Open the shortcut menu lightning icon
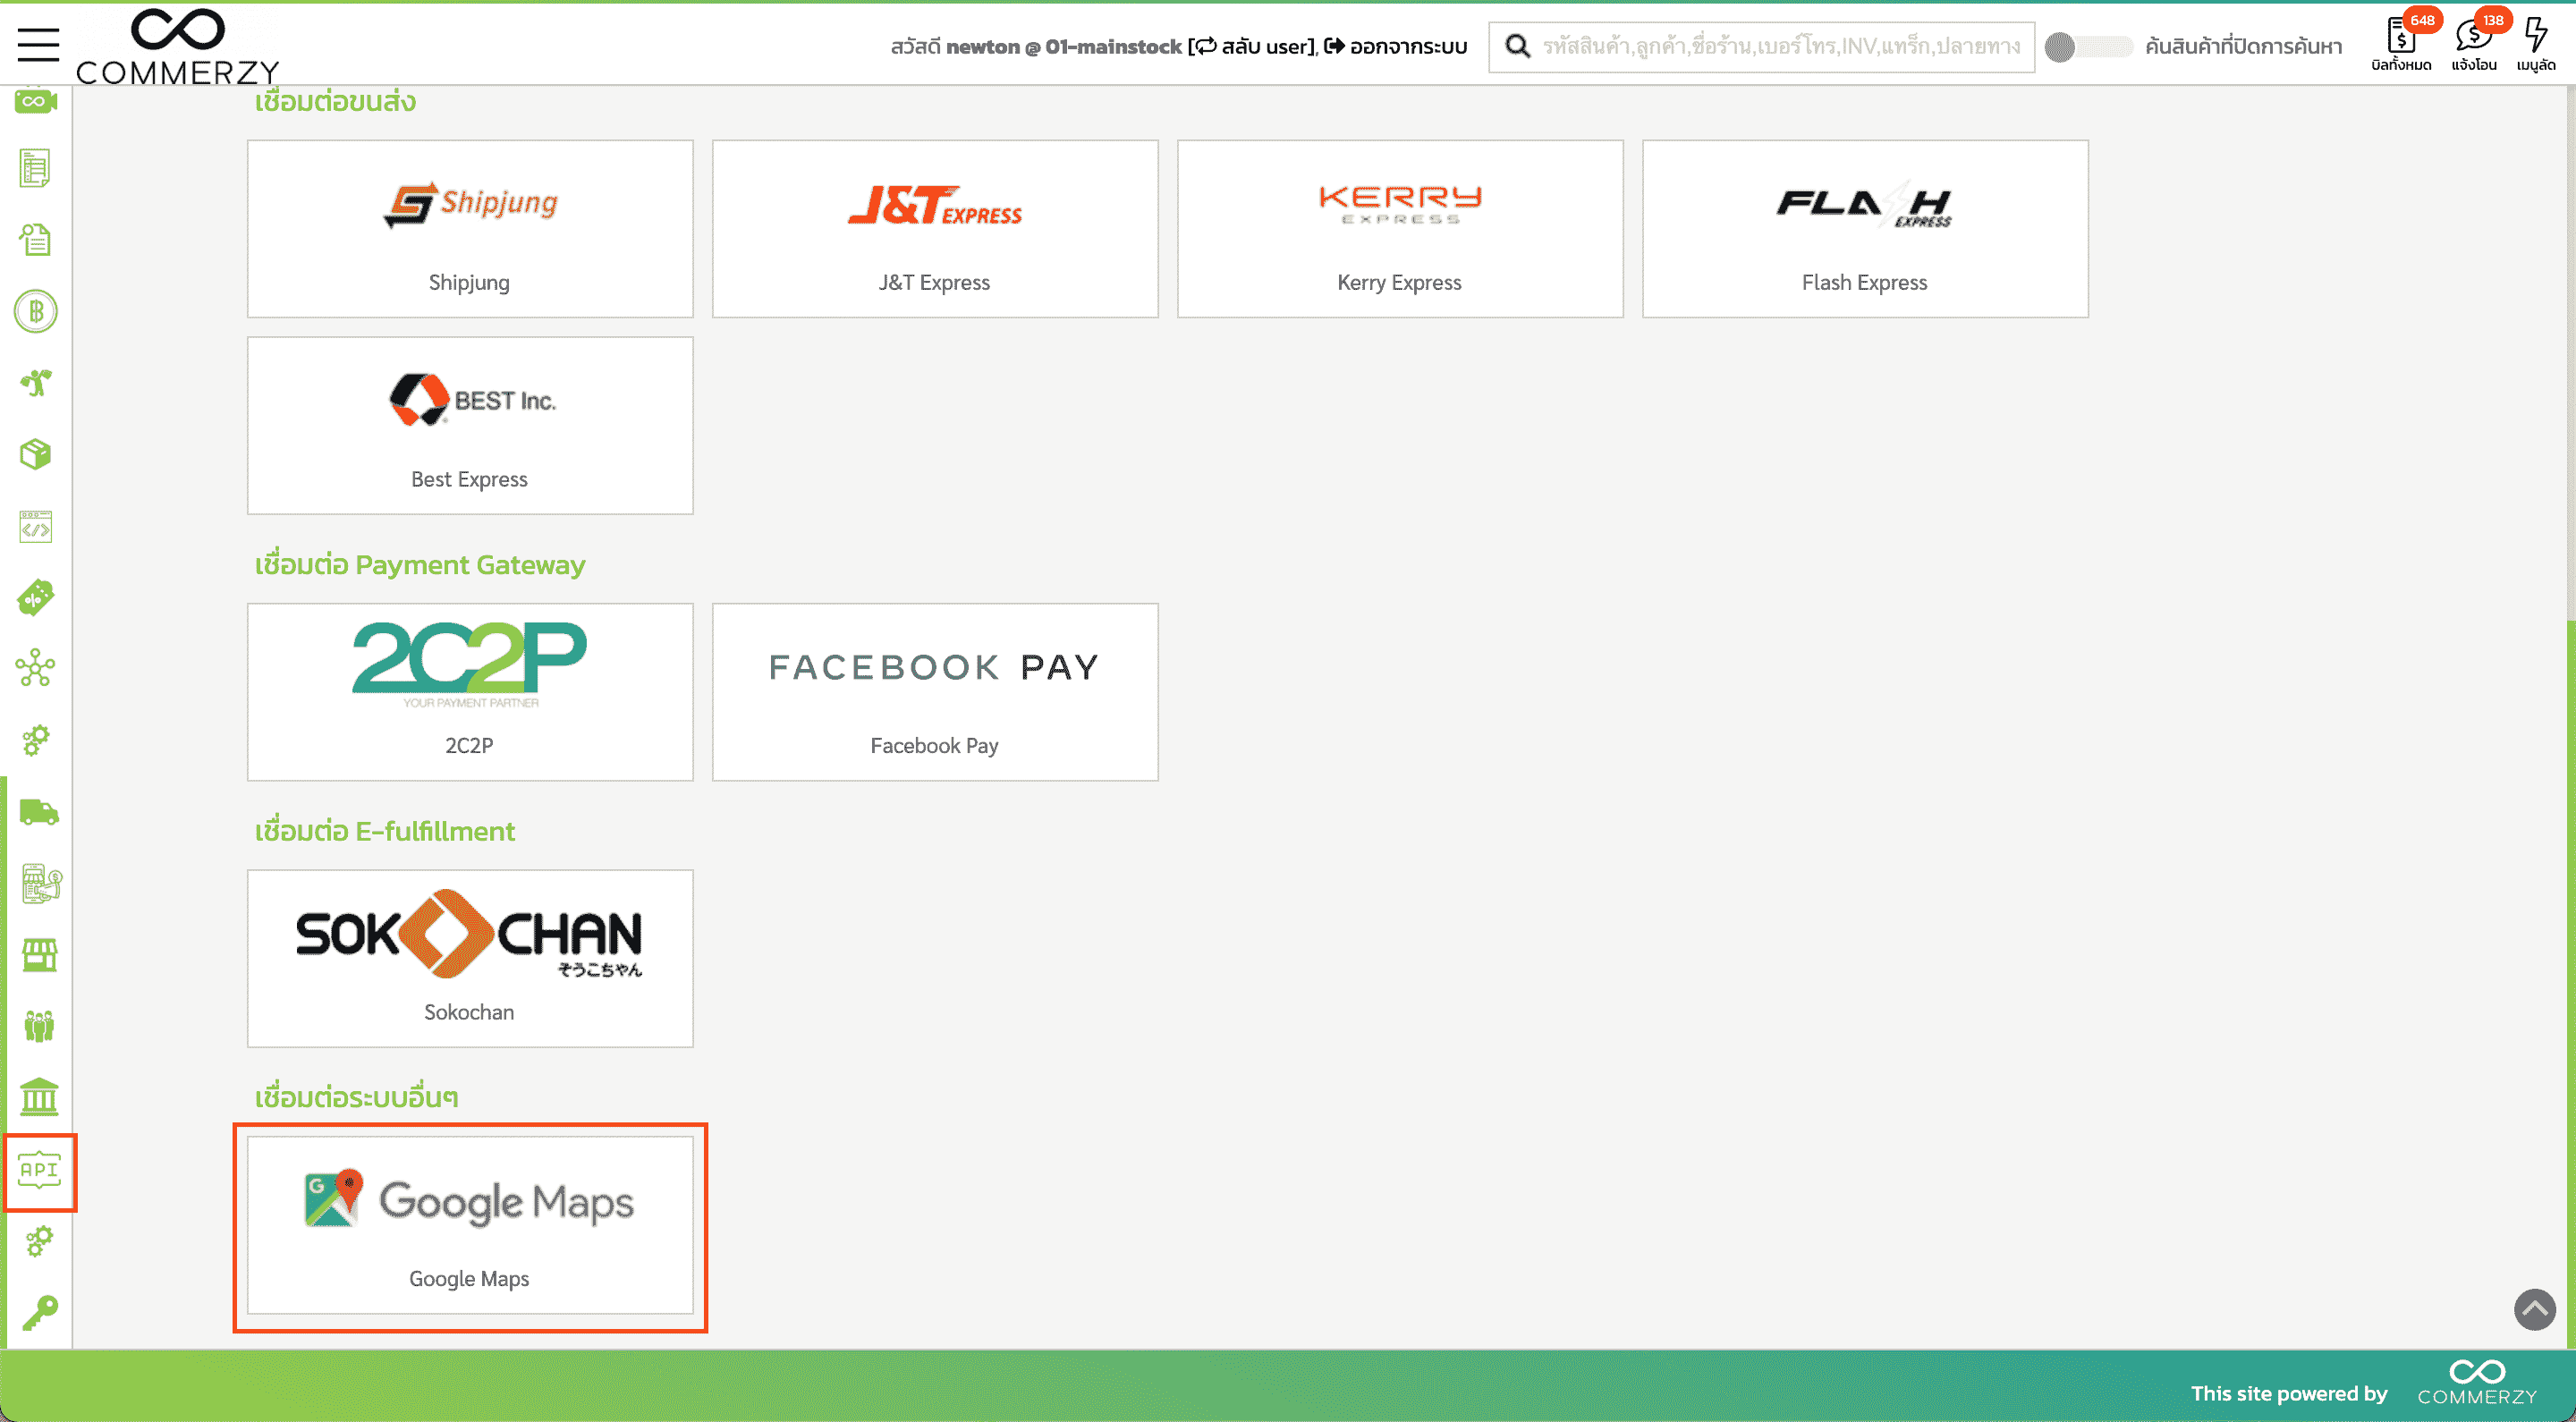This screenshot has height=1422, width=2576. point(2536,44)
